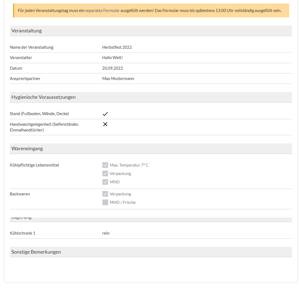The width and height of the screenshot is (299, 292).
Task: Enable the MHD / Frische checkbox
Action: point(105,202)
